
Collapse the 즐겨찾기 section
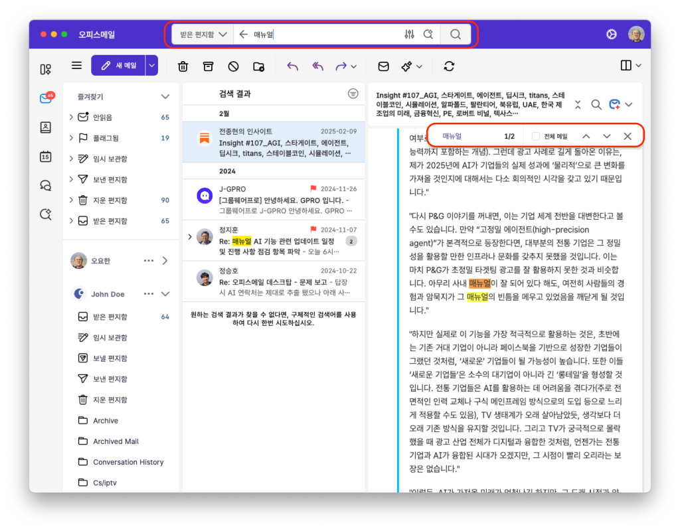click(165, 97)
